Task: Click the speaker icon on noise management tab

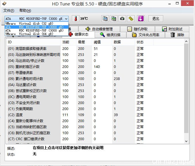Action: tap(88, 29)
